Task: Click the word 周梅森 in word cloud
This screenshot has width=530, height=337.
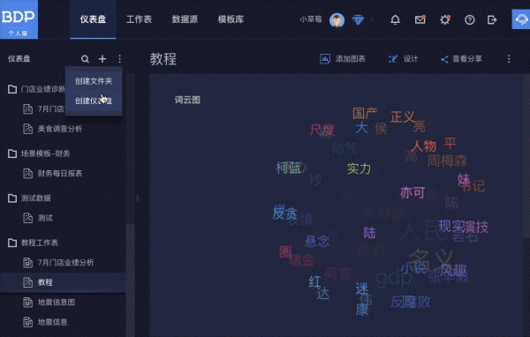Action: (x=447, y=161)
